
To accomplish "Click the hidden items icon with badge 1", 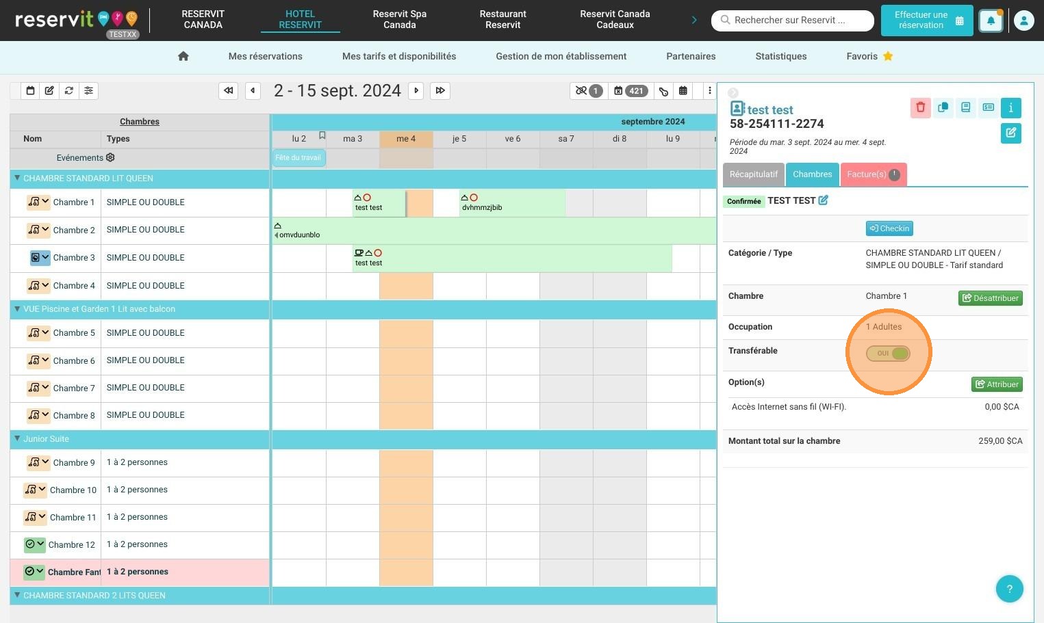I will (588, 90).
